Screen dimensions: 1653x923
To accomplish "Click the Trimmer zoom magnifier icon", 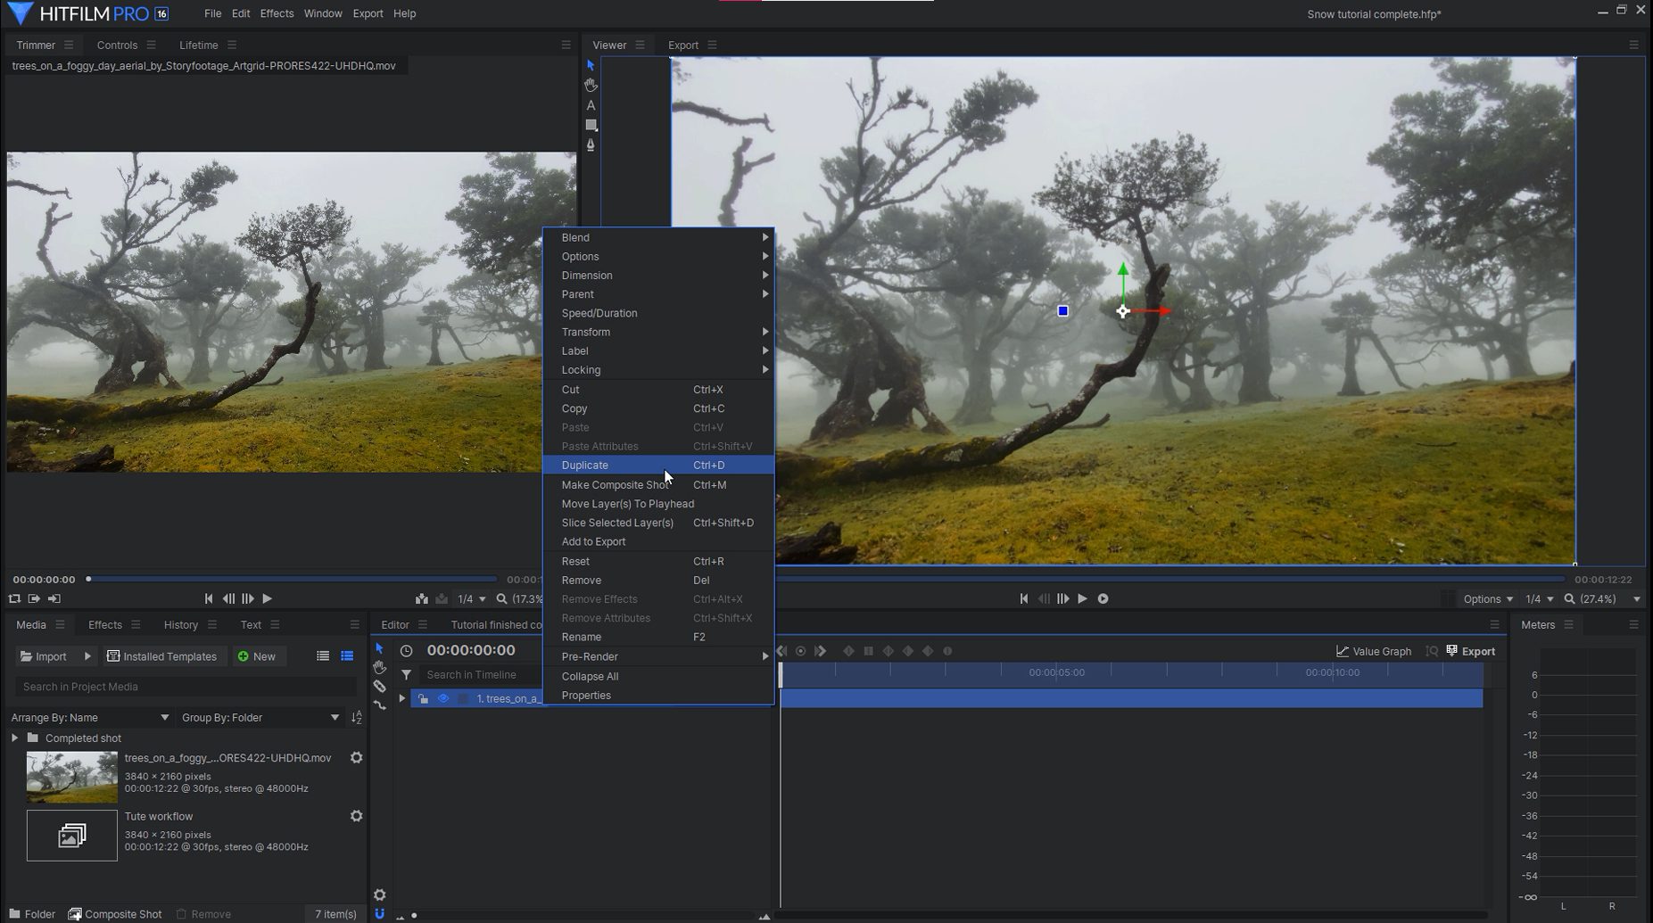I will [501, 598].
